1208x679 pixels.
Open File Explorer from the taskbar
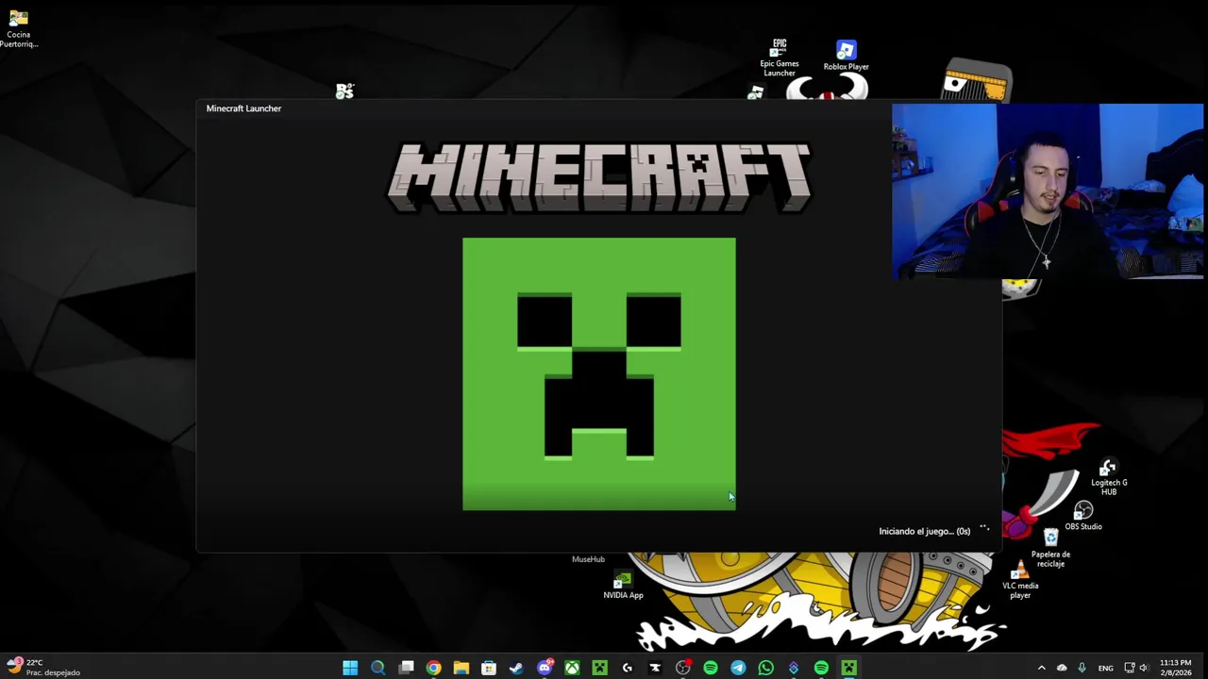click(x=461, y=668)
